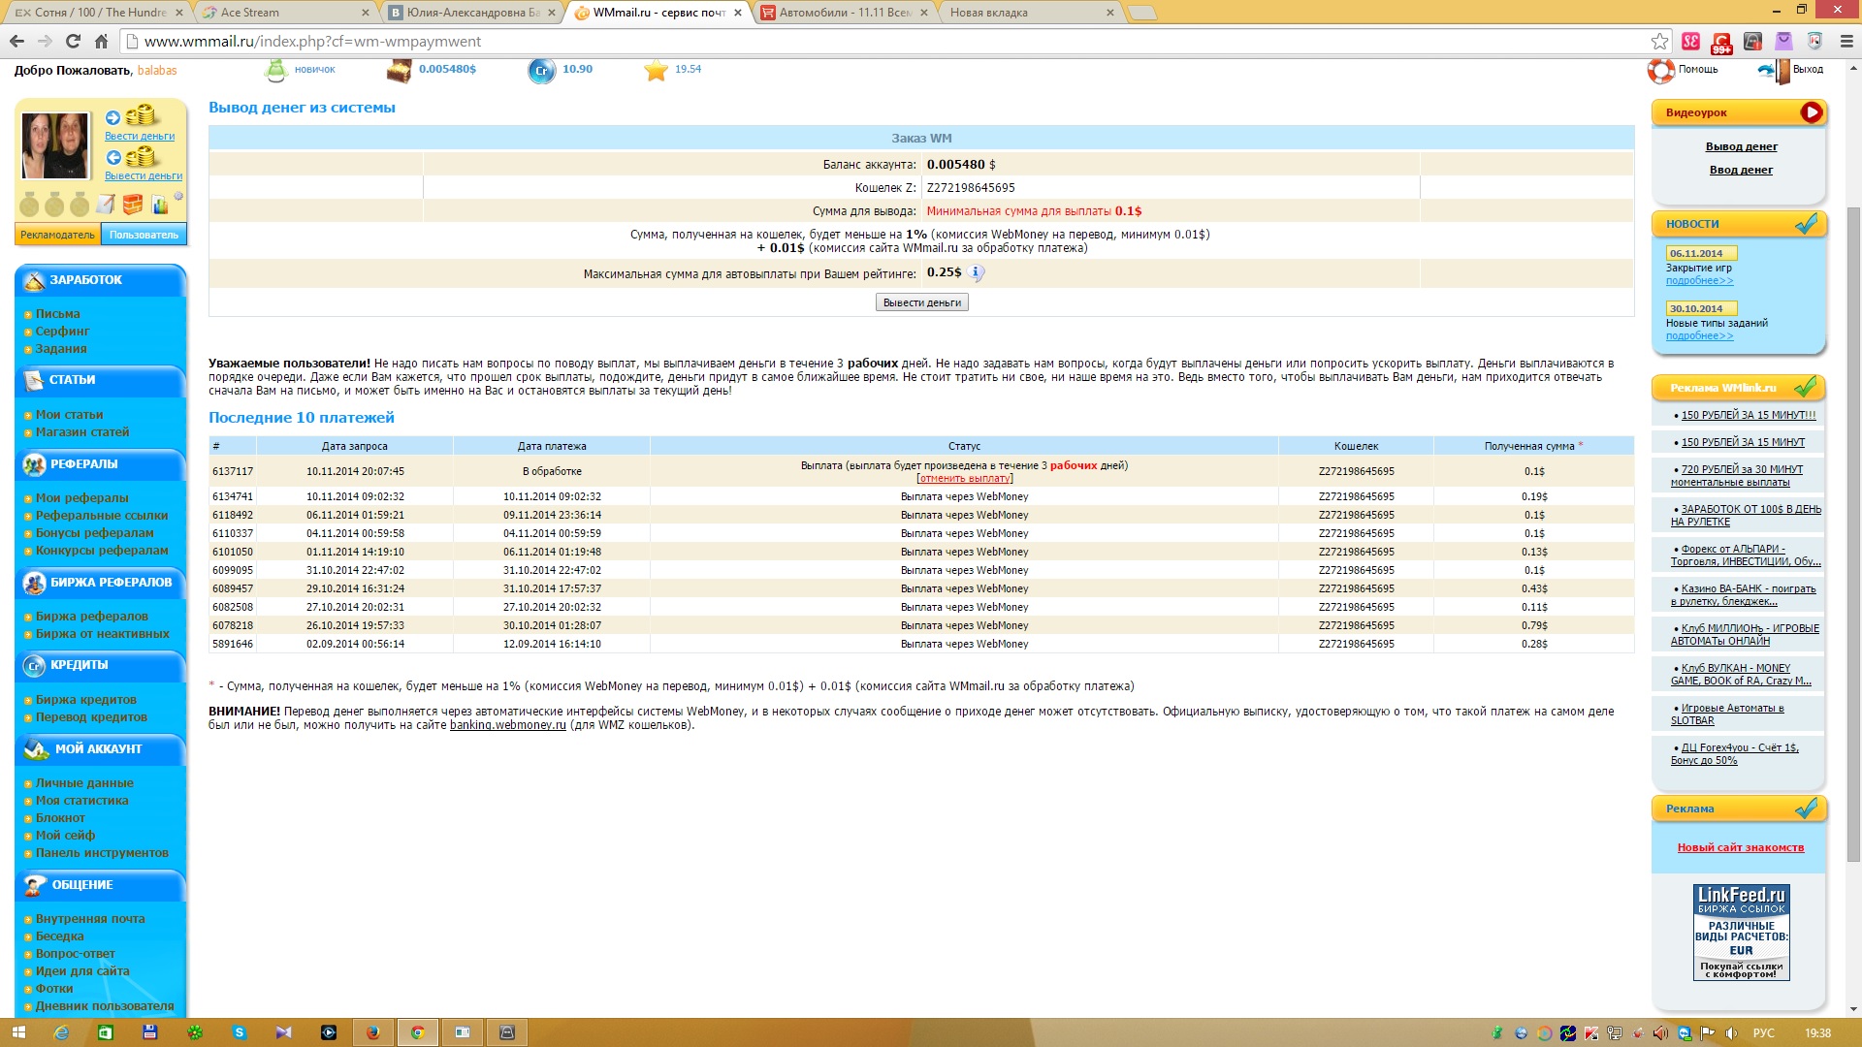Click the deposit coins icon with right arrow

point(131,116)
